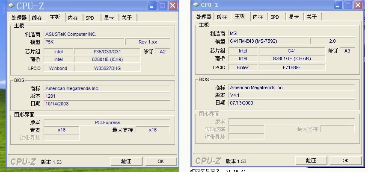
Task: Click the 2.0 model revision field
Action: (332, 41)
